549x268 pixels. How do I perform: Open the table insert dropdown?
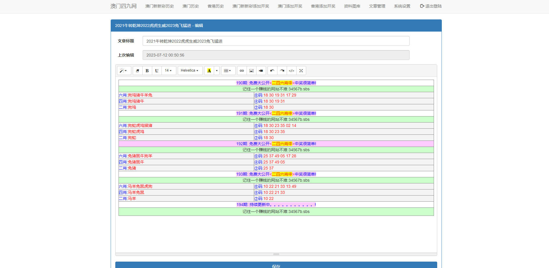point(228,71)
